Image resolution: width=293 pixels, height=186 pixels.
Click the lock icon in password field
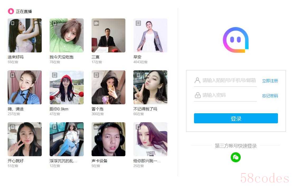pos(197,95)
